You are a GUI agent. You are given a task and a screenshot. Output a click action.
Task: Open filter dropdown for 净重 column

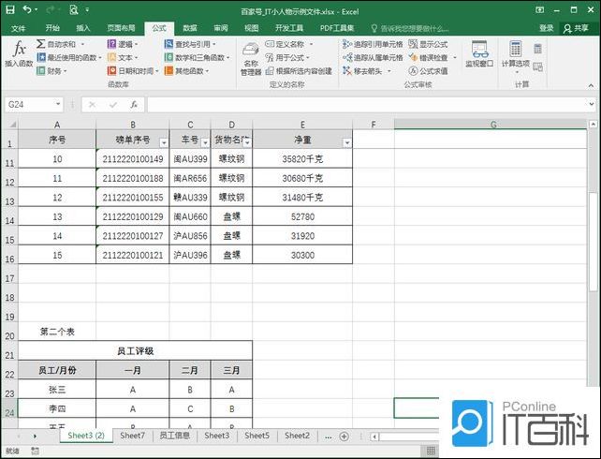click(x=347, y=142)
